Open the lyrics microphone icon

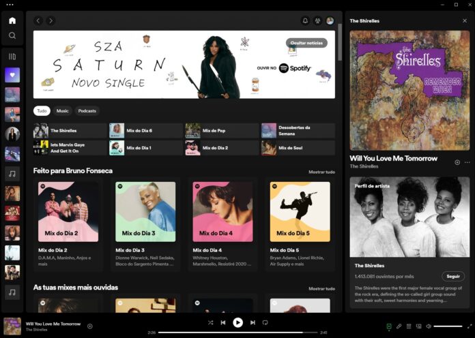[x=399, y=326]
